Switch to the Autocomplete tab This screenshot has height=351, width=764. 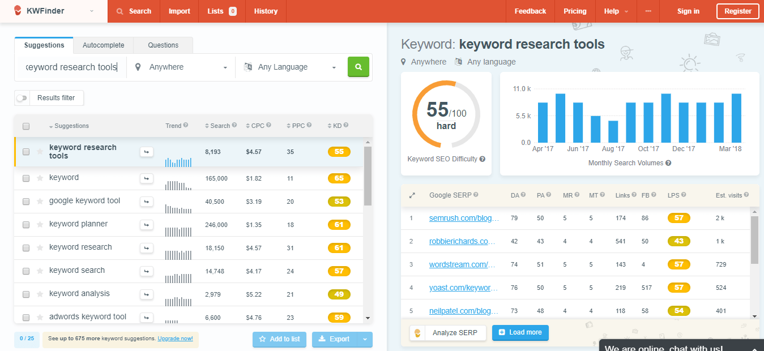pos(103,45)
